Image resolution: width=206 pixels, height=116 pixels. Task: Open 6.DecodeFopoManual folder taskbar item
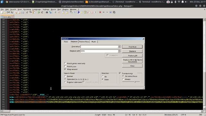pos(98,2)
